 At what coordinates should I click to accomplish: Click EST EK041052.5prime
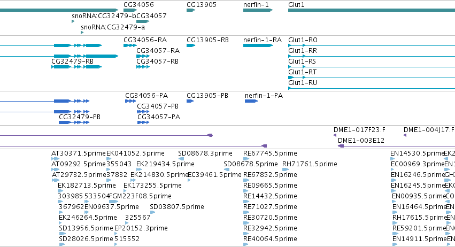point(135,153)
